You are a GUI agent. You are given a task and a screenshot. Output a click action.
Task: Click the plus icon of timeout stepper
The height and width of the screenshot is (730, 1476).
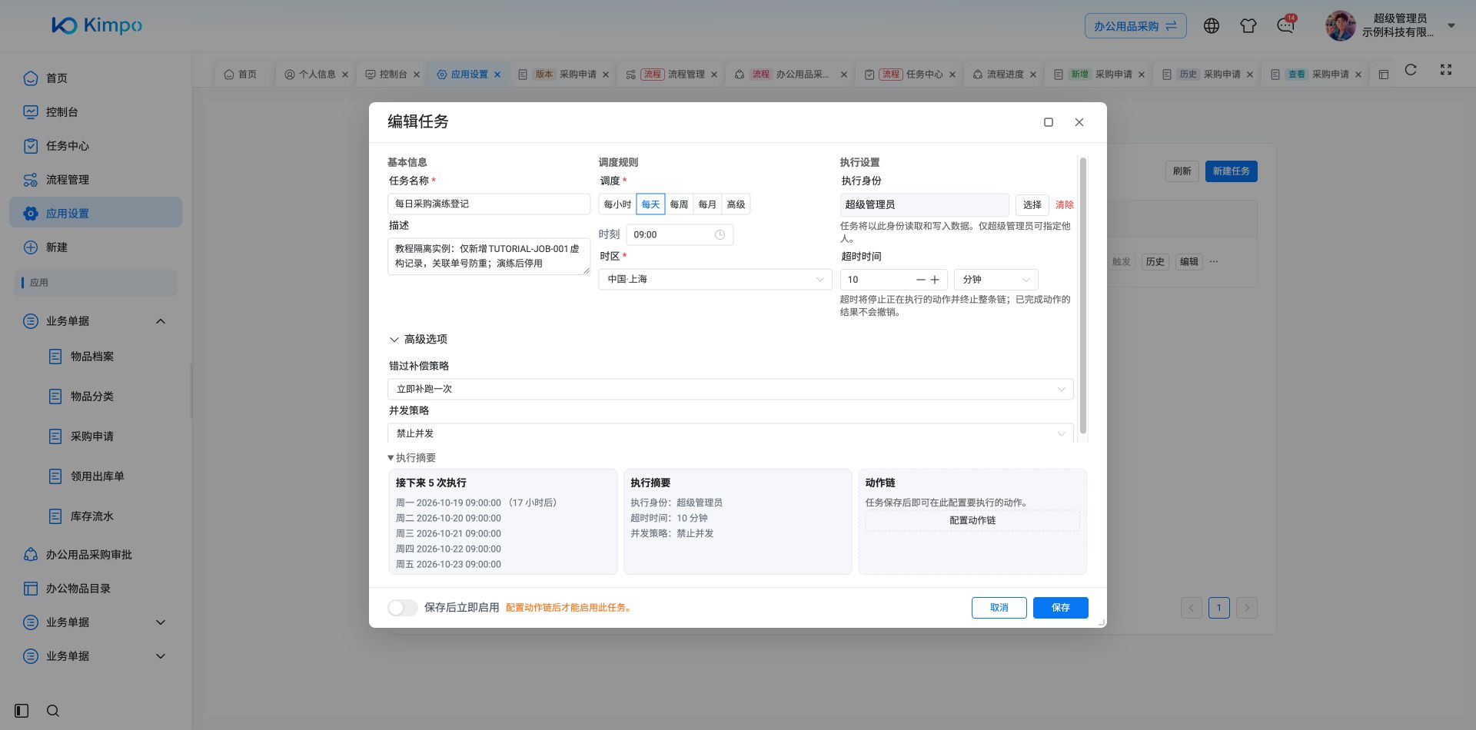(935, 280)
